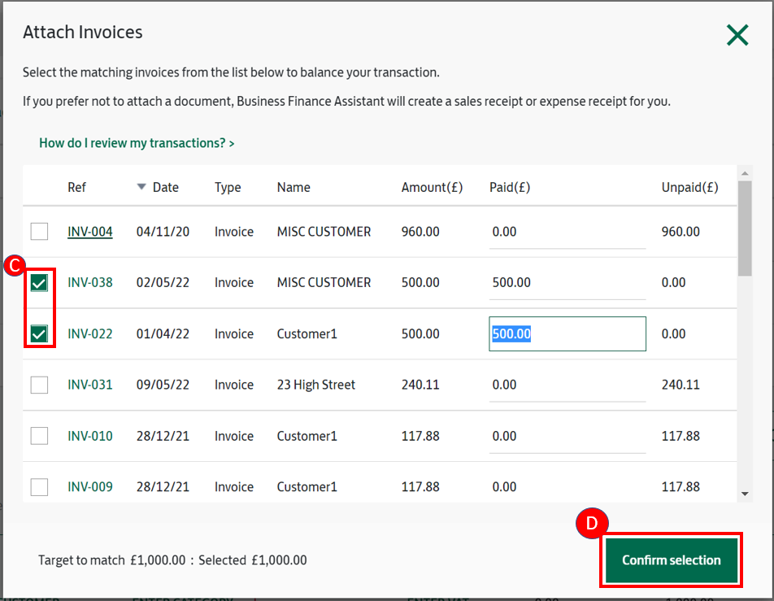
Task: Click the Unpaid(£) column header
Action: 689,188
